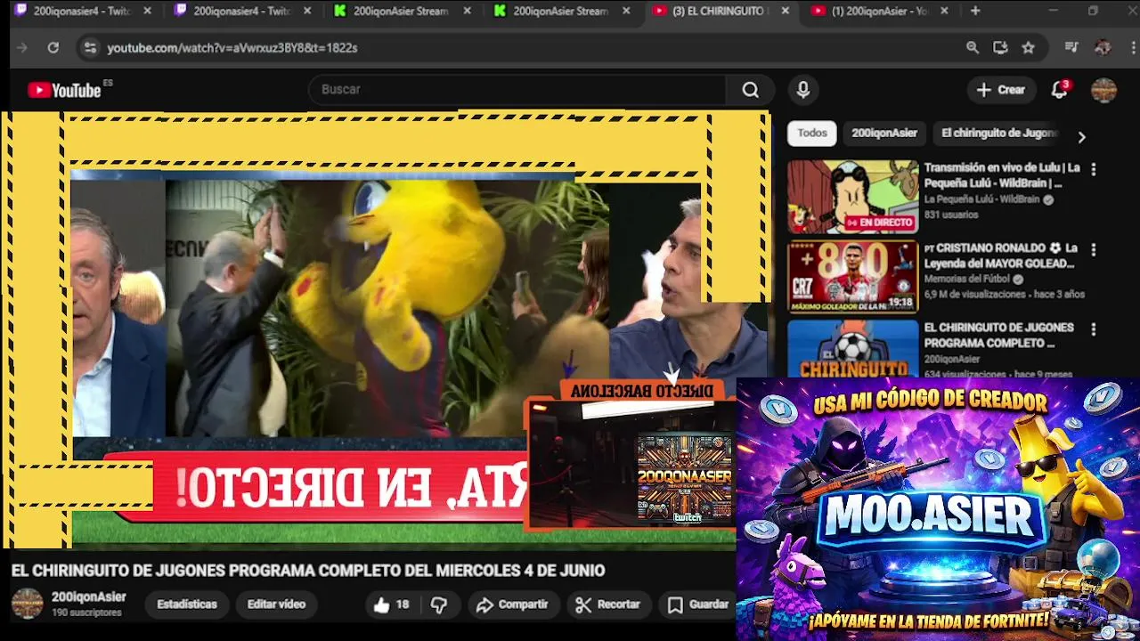Dislike the video with thumbs down
This screenshot has height=641, width=1140.
point(439,604)
